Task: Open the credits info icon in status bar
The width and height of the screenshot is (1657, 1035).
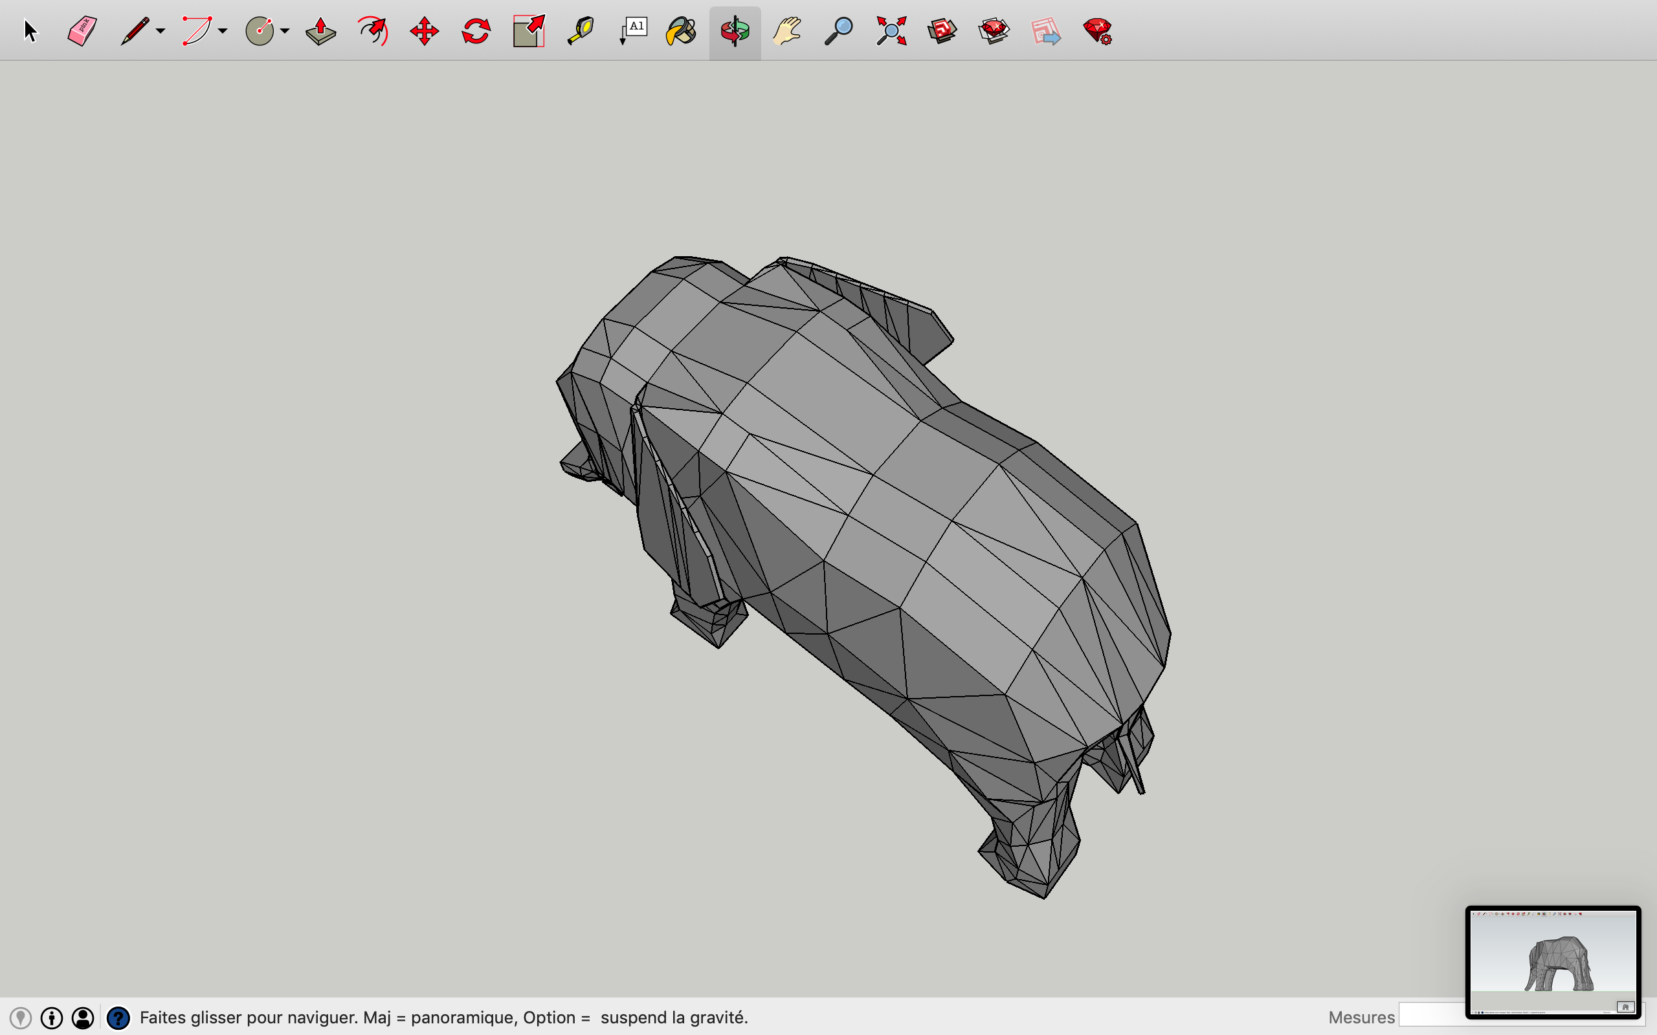Action: tap(52, 1018)
